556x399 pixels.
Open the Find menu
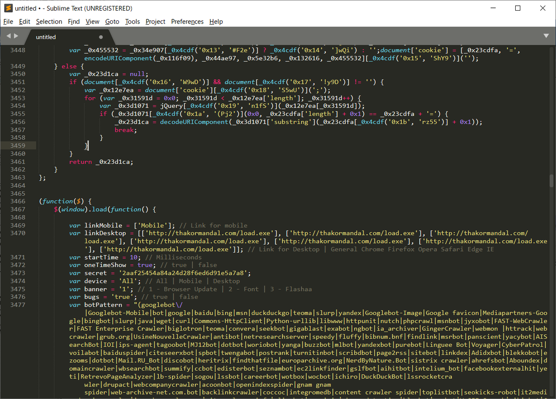tap(74, 21)
